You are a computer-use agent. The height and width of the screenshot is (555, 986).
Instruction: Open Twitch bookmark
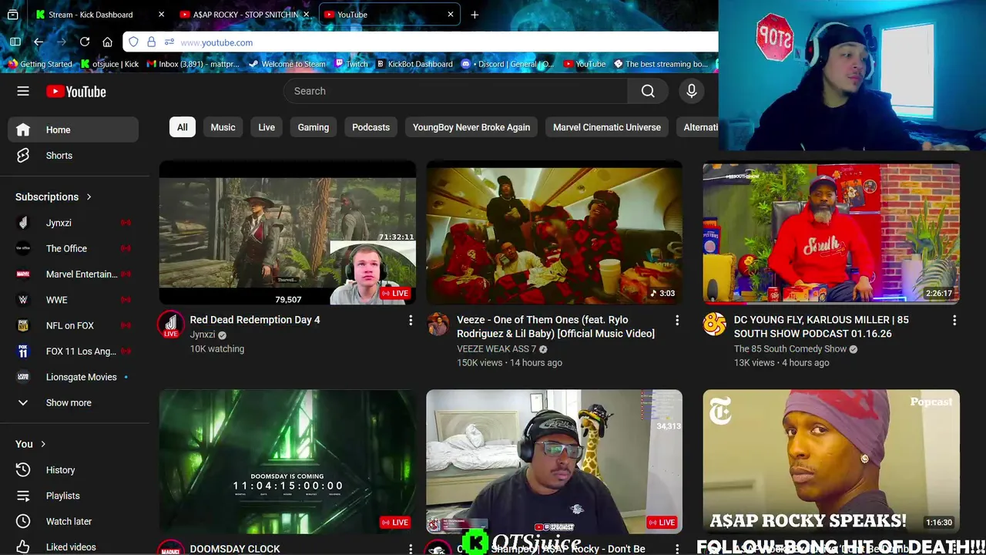(351, 64)
